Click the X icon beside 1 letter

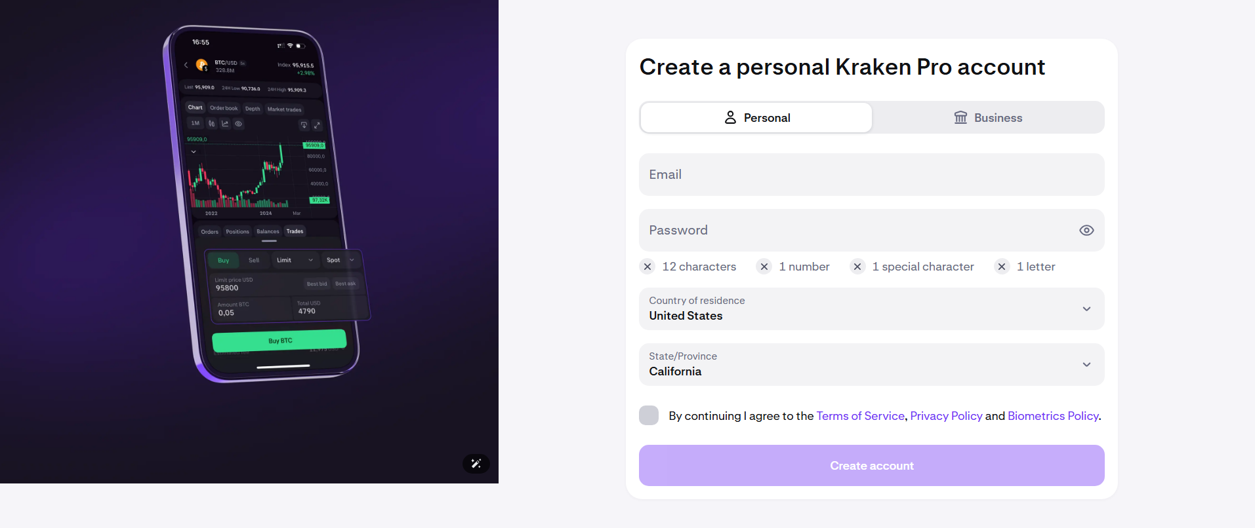point(1002,267)
